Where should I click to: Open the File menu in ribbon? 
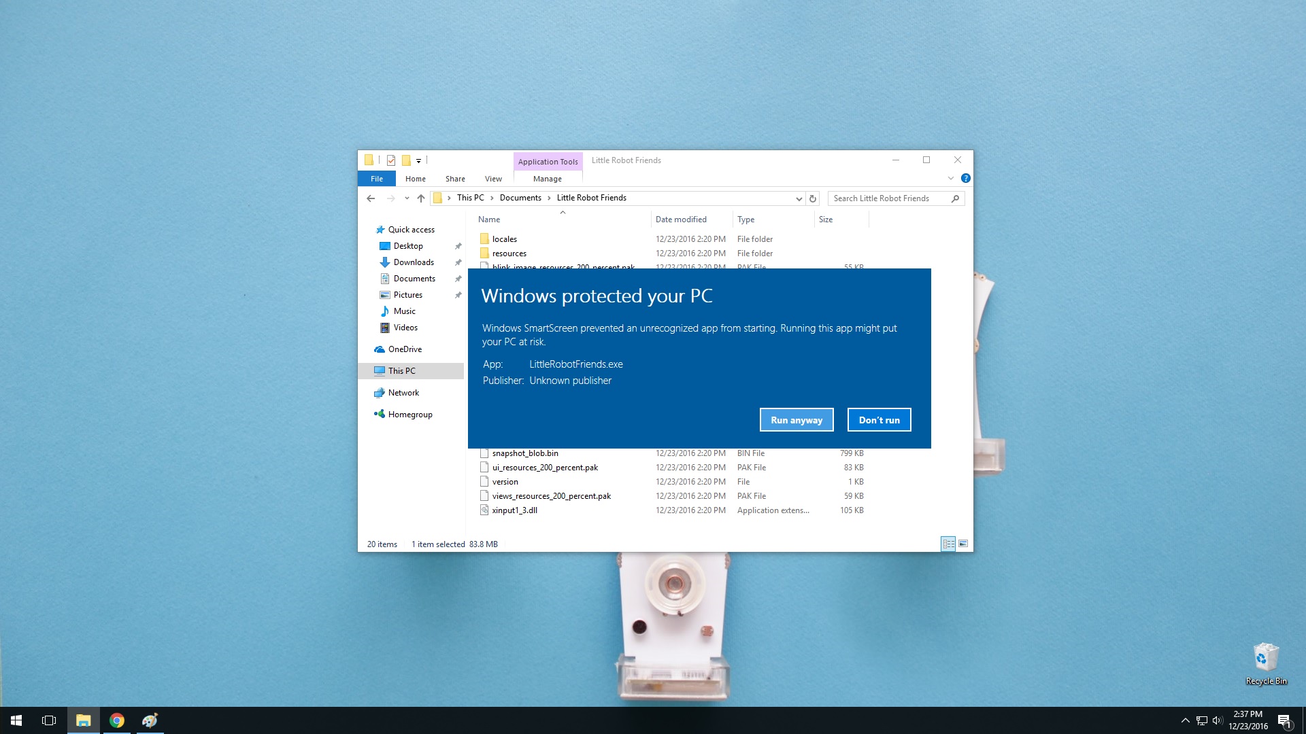coord(376,178)
